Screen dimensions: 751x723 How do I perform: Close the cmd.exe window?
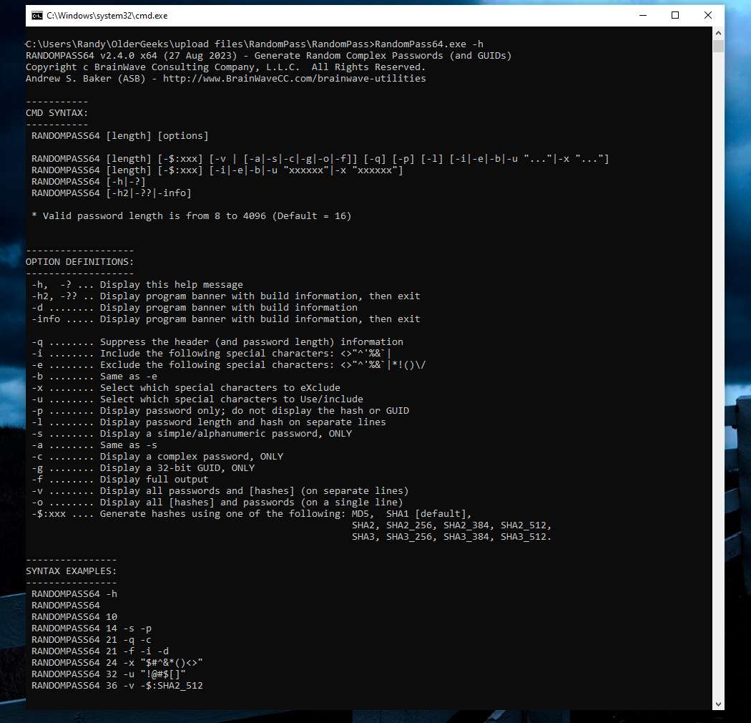708,15
